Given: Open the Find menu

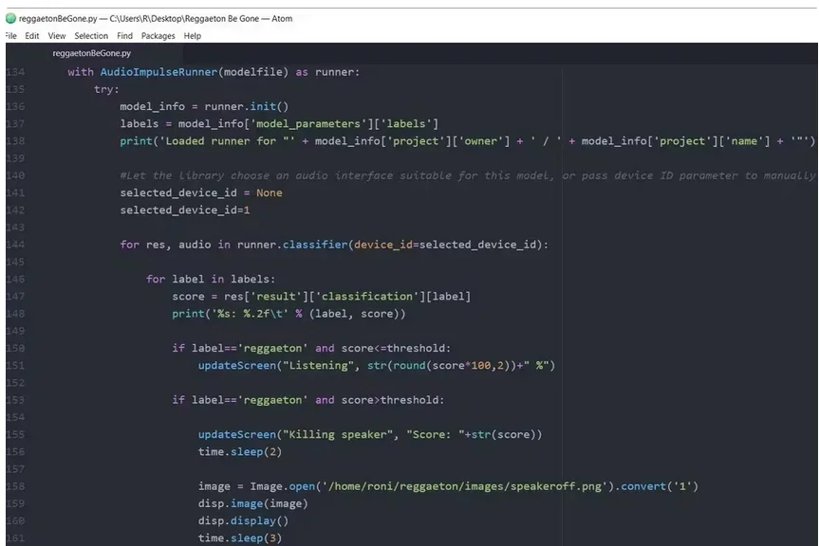Looking at the screenshot, I should [x=124, y=36].
